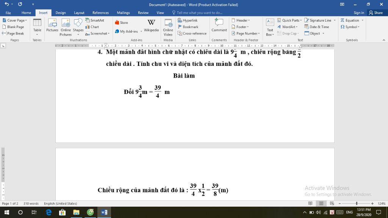
Task: Open the Text Box gallery
Action: point(270,27)
